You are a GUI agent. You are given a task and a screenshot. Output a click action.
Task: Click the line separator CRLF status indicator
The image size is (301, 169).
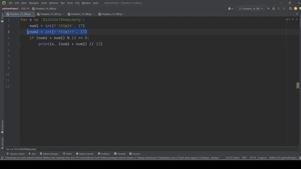[x=244, y=158]
